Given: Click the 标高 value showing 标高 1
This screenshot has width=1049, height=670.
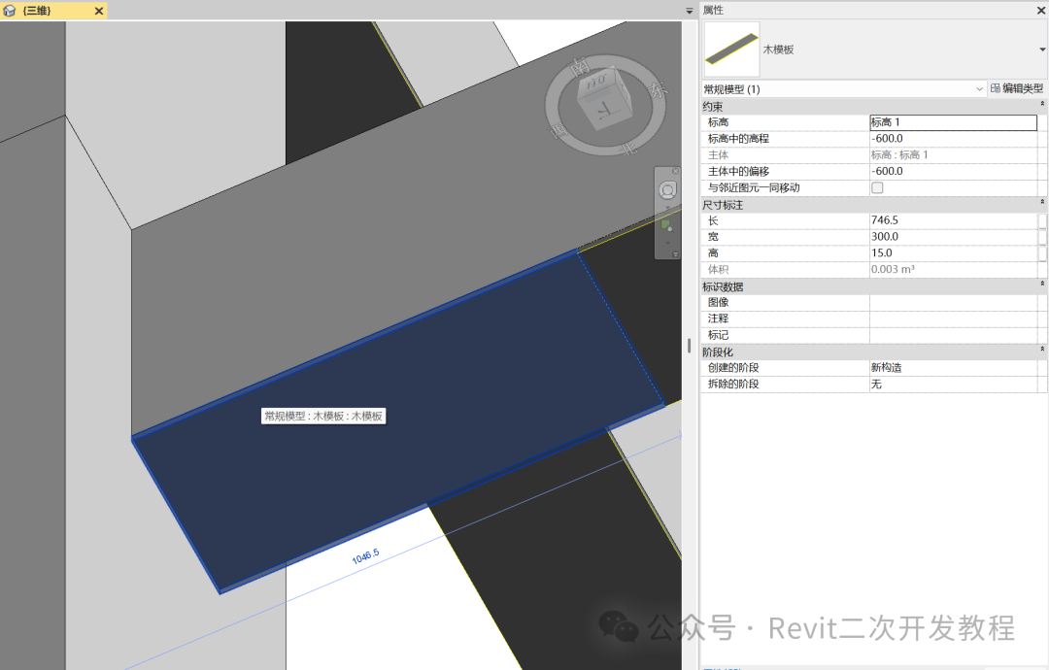Looking at the screenshot, I should pos(954,122).
